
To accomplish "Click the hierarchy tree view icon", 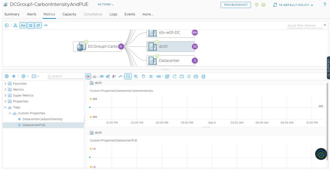I will [15, 25].
